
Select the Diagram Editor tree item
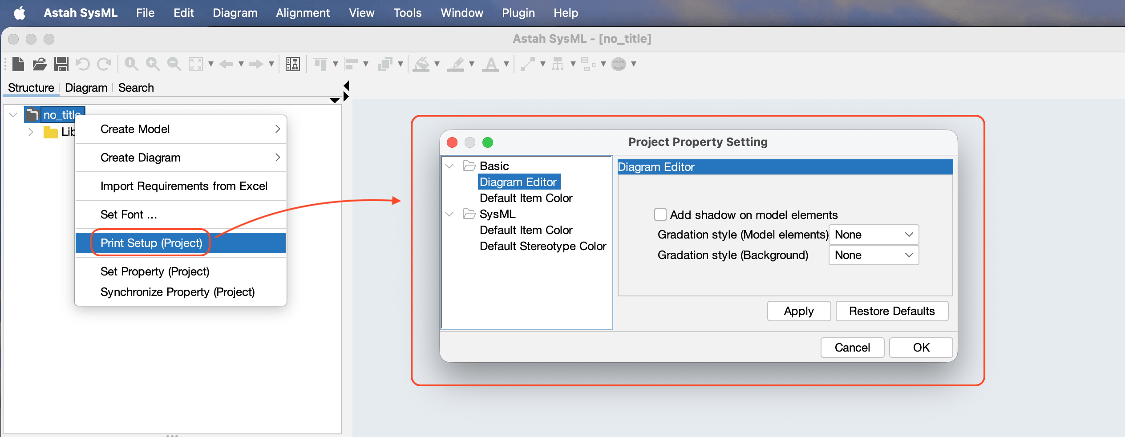point(518,182)
